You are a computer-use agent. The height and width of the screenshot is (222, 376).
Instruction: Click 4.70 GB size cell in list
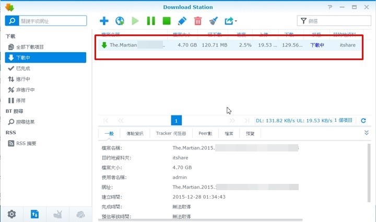coord(187,45)
